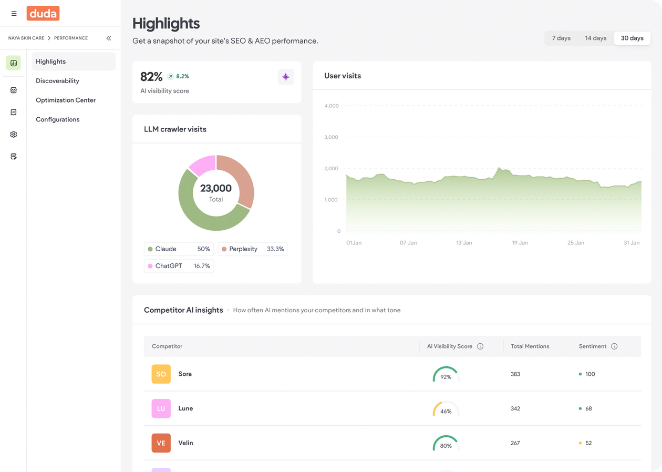Click the NAYA SKIN CARE breadcrumb

[26, 38]
